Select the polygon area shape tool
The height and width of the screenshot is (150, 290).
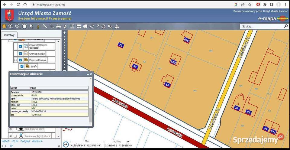point(85,27)
